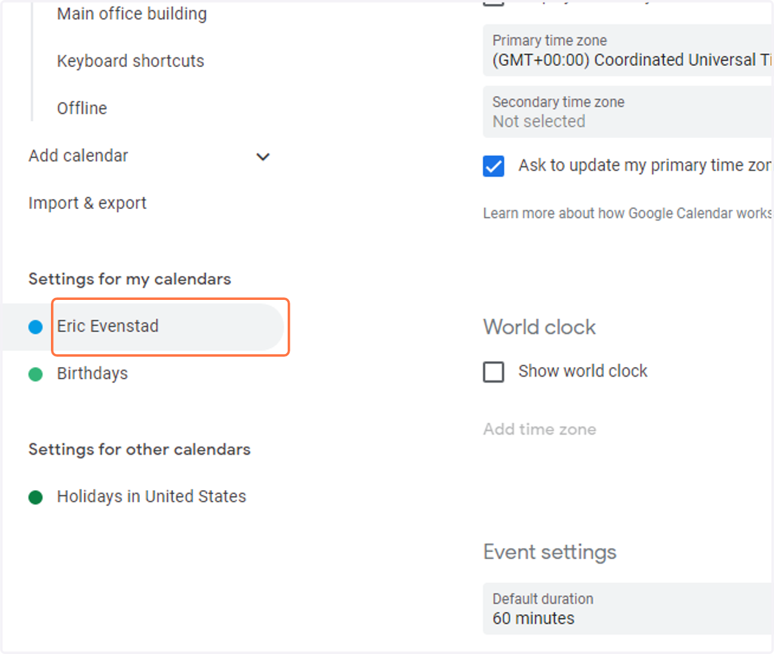Screen dimensions: 774x654
Task: Go to the Offline settings section
Action: 82,108
